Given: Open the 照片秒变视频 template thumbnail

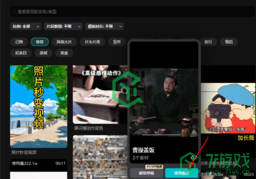Looking at the screenshot, I should click(x=39, y=106).
